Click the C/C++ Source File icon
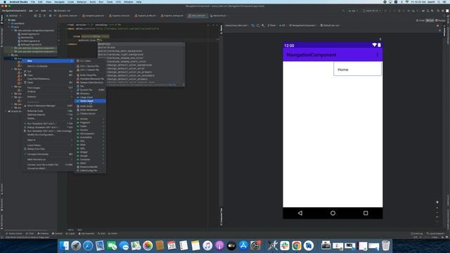Image resolution: width=450 pixels, height=253 pixels. pyautogui.click(x=78, y=66)
